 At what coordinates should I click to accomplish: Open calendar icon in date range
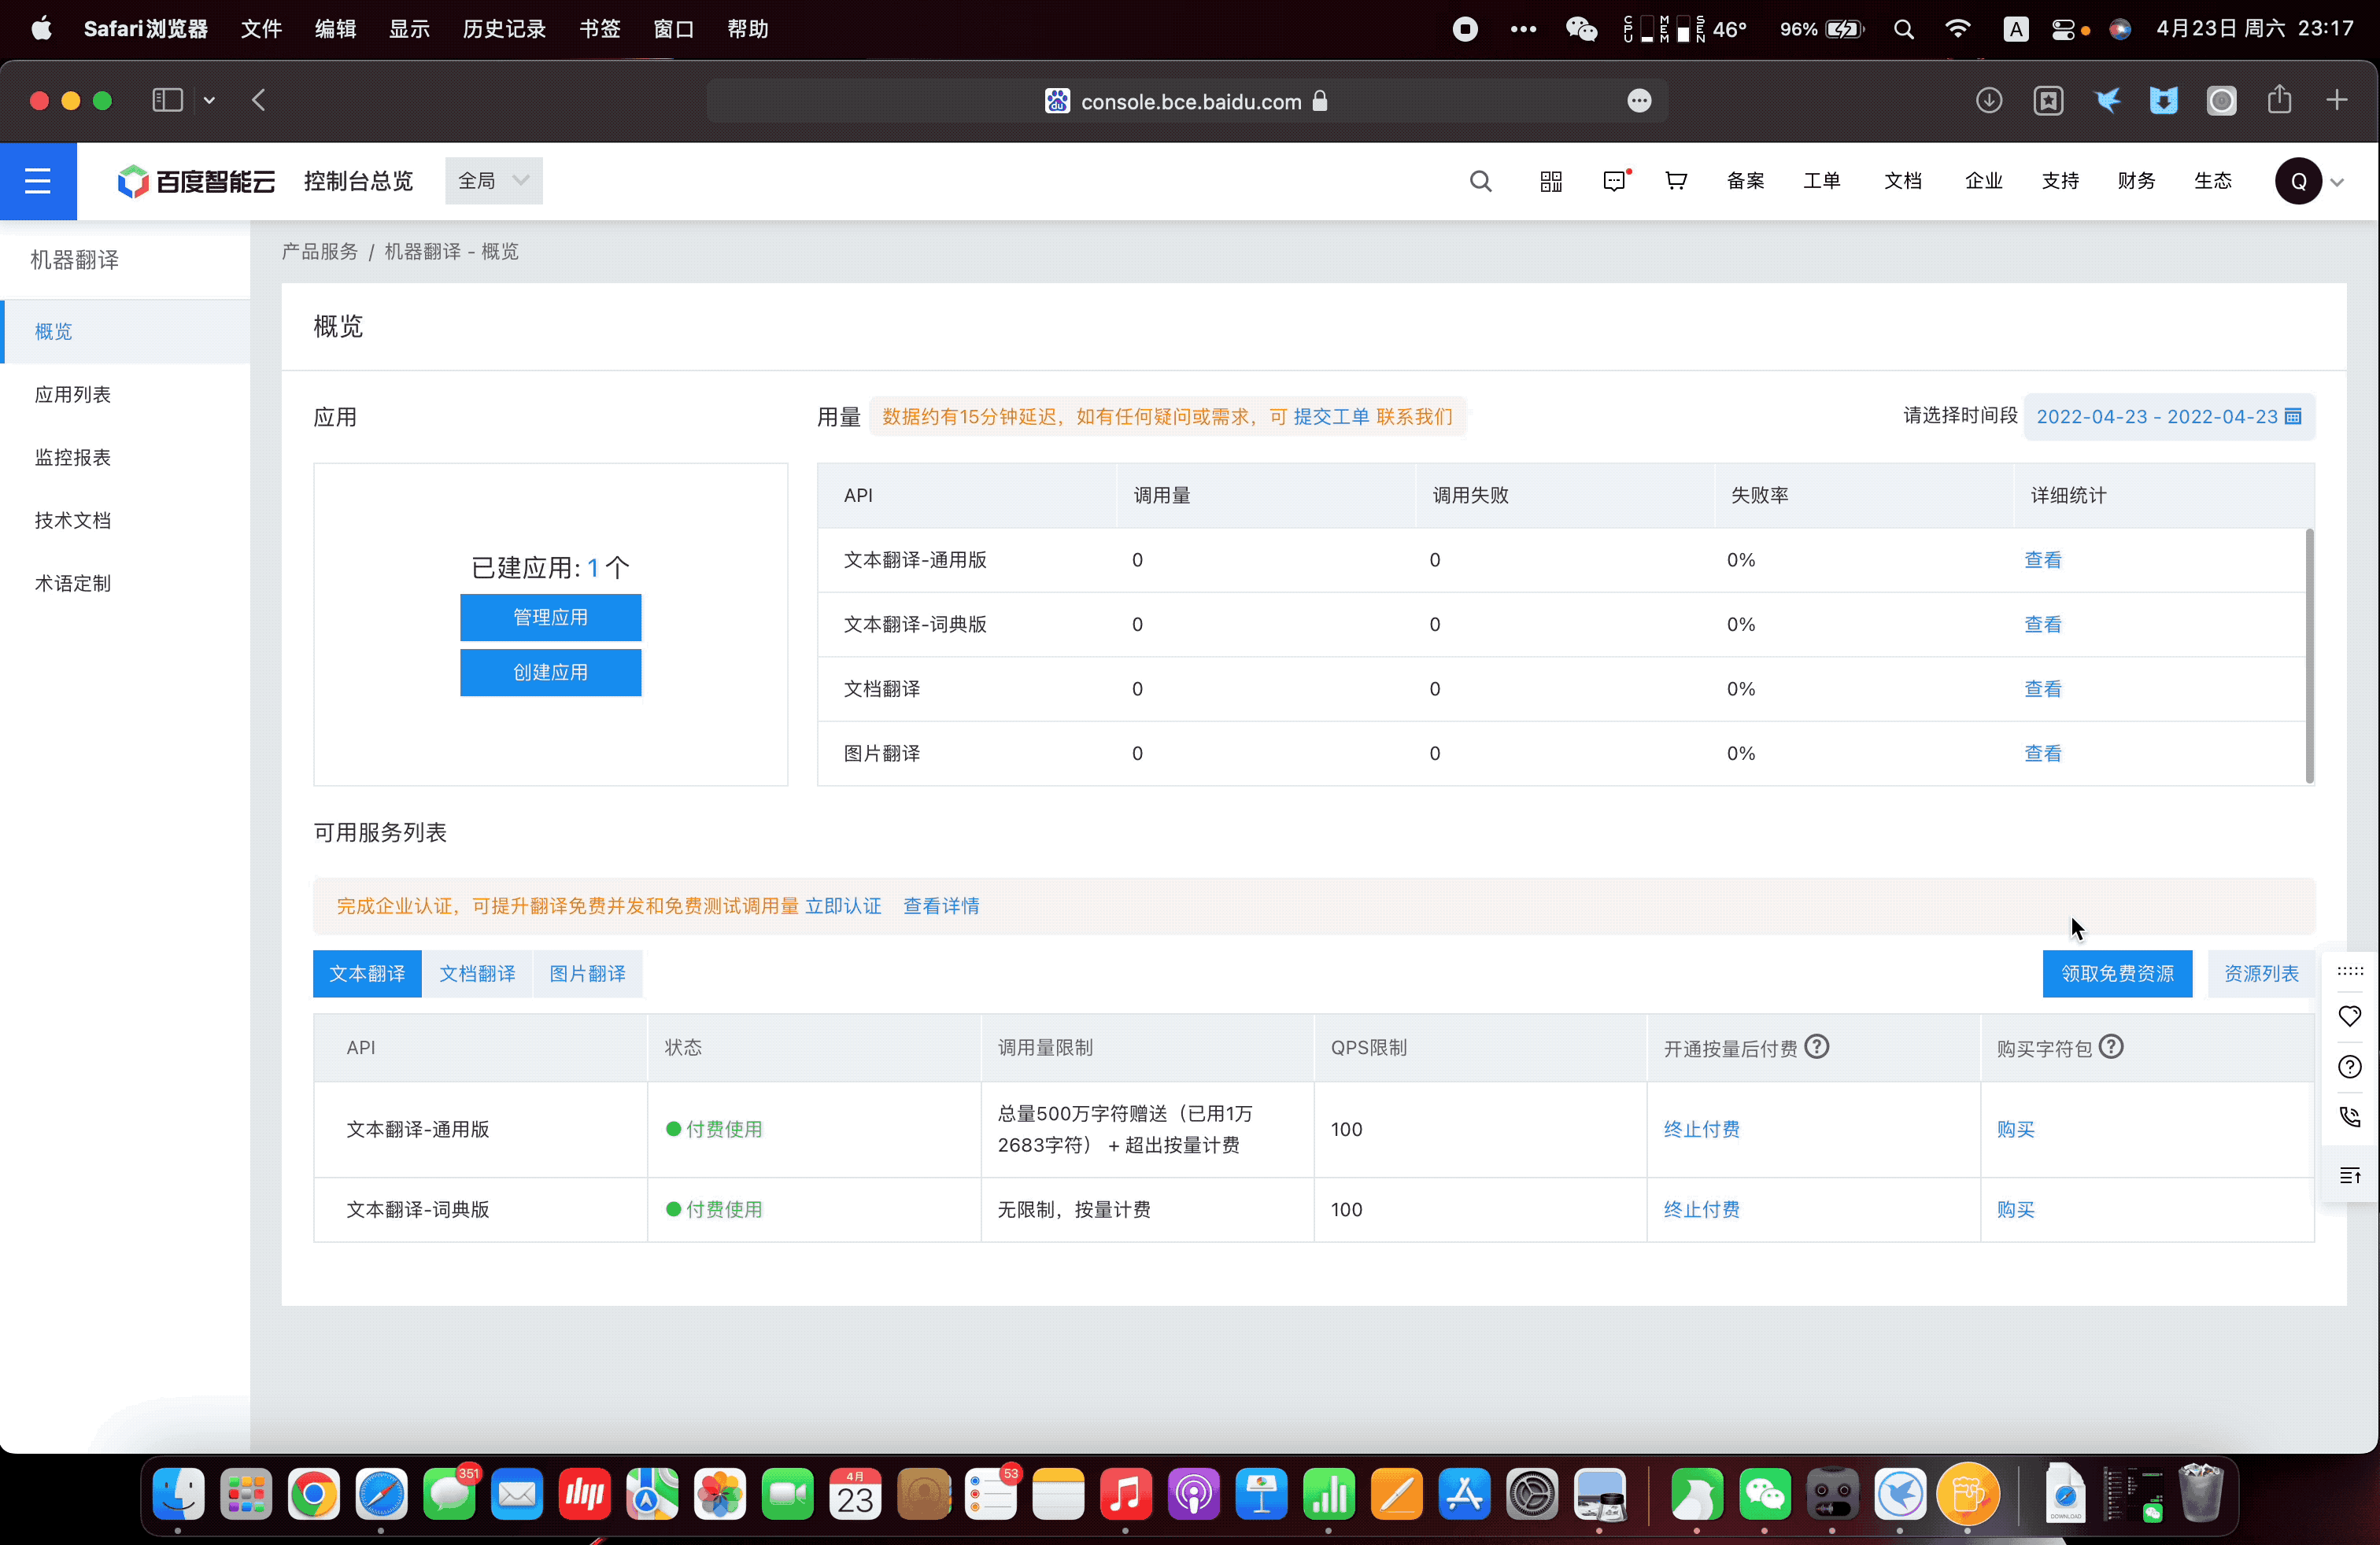(x=2294, y=417)
